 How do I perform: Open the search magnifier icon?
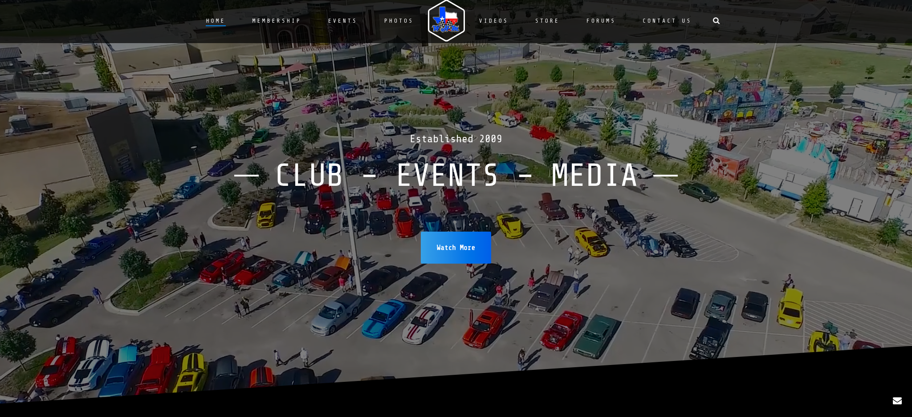pyautogui.click(x=716, y=21)
